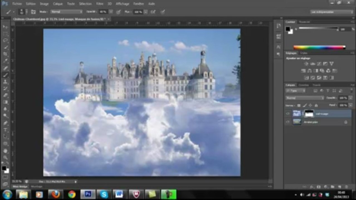Select the Clone Stamp tool

[x=5, y=82]
